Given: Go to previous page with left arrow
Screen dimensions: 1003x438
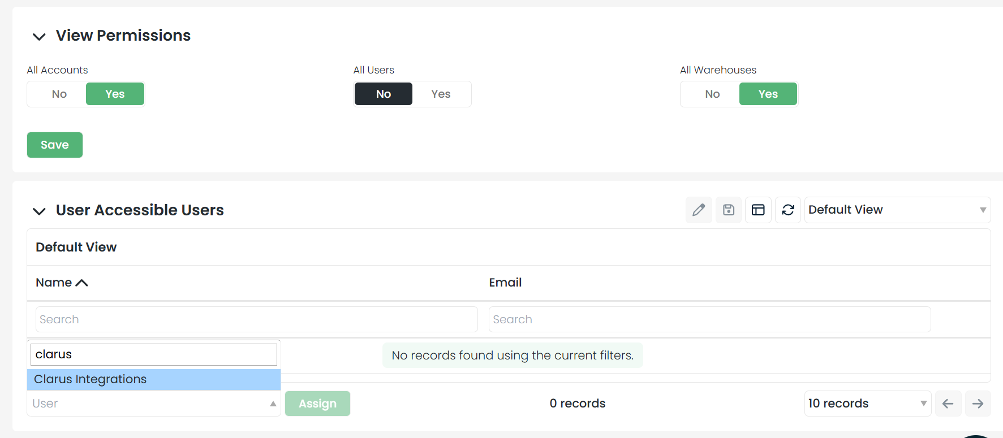Looking at the screenshot, I should coord(948,404).
